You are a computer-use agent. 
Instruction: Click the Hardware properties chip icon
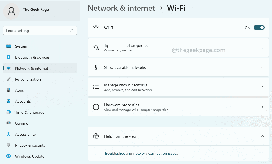(x=96, y=107)
